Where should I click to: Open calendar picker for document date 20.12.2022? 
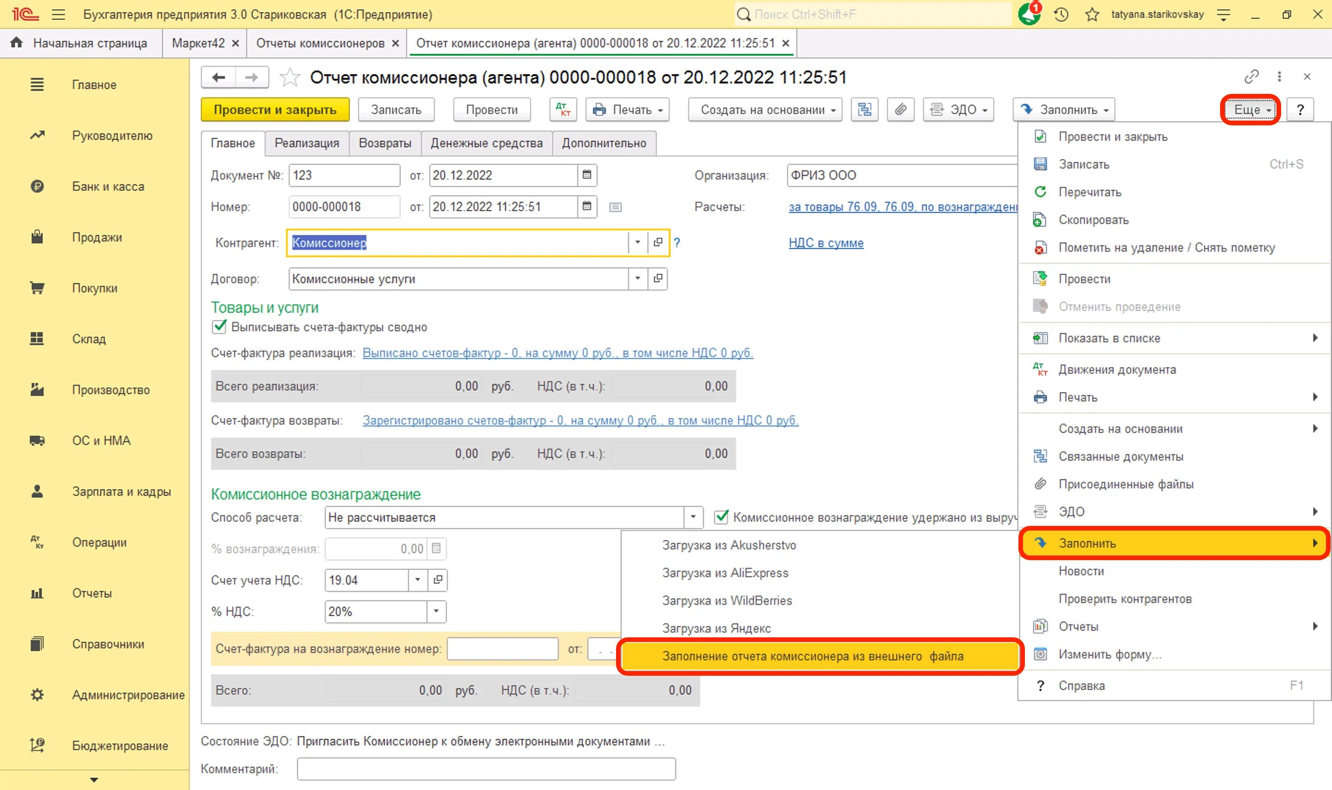tap(586, 175)
